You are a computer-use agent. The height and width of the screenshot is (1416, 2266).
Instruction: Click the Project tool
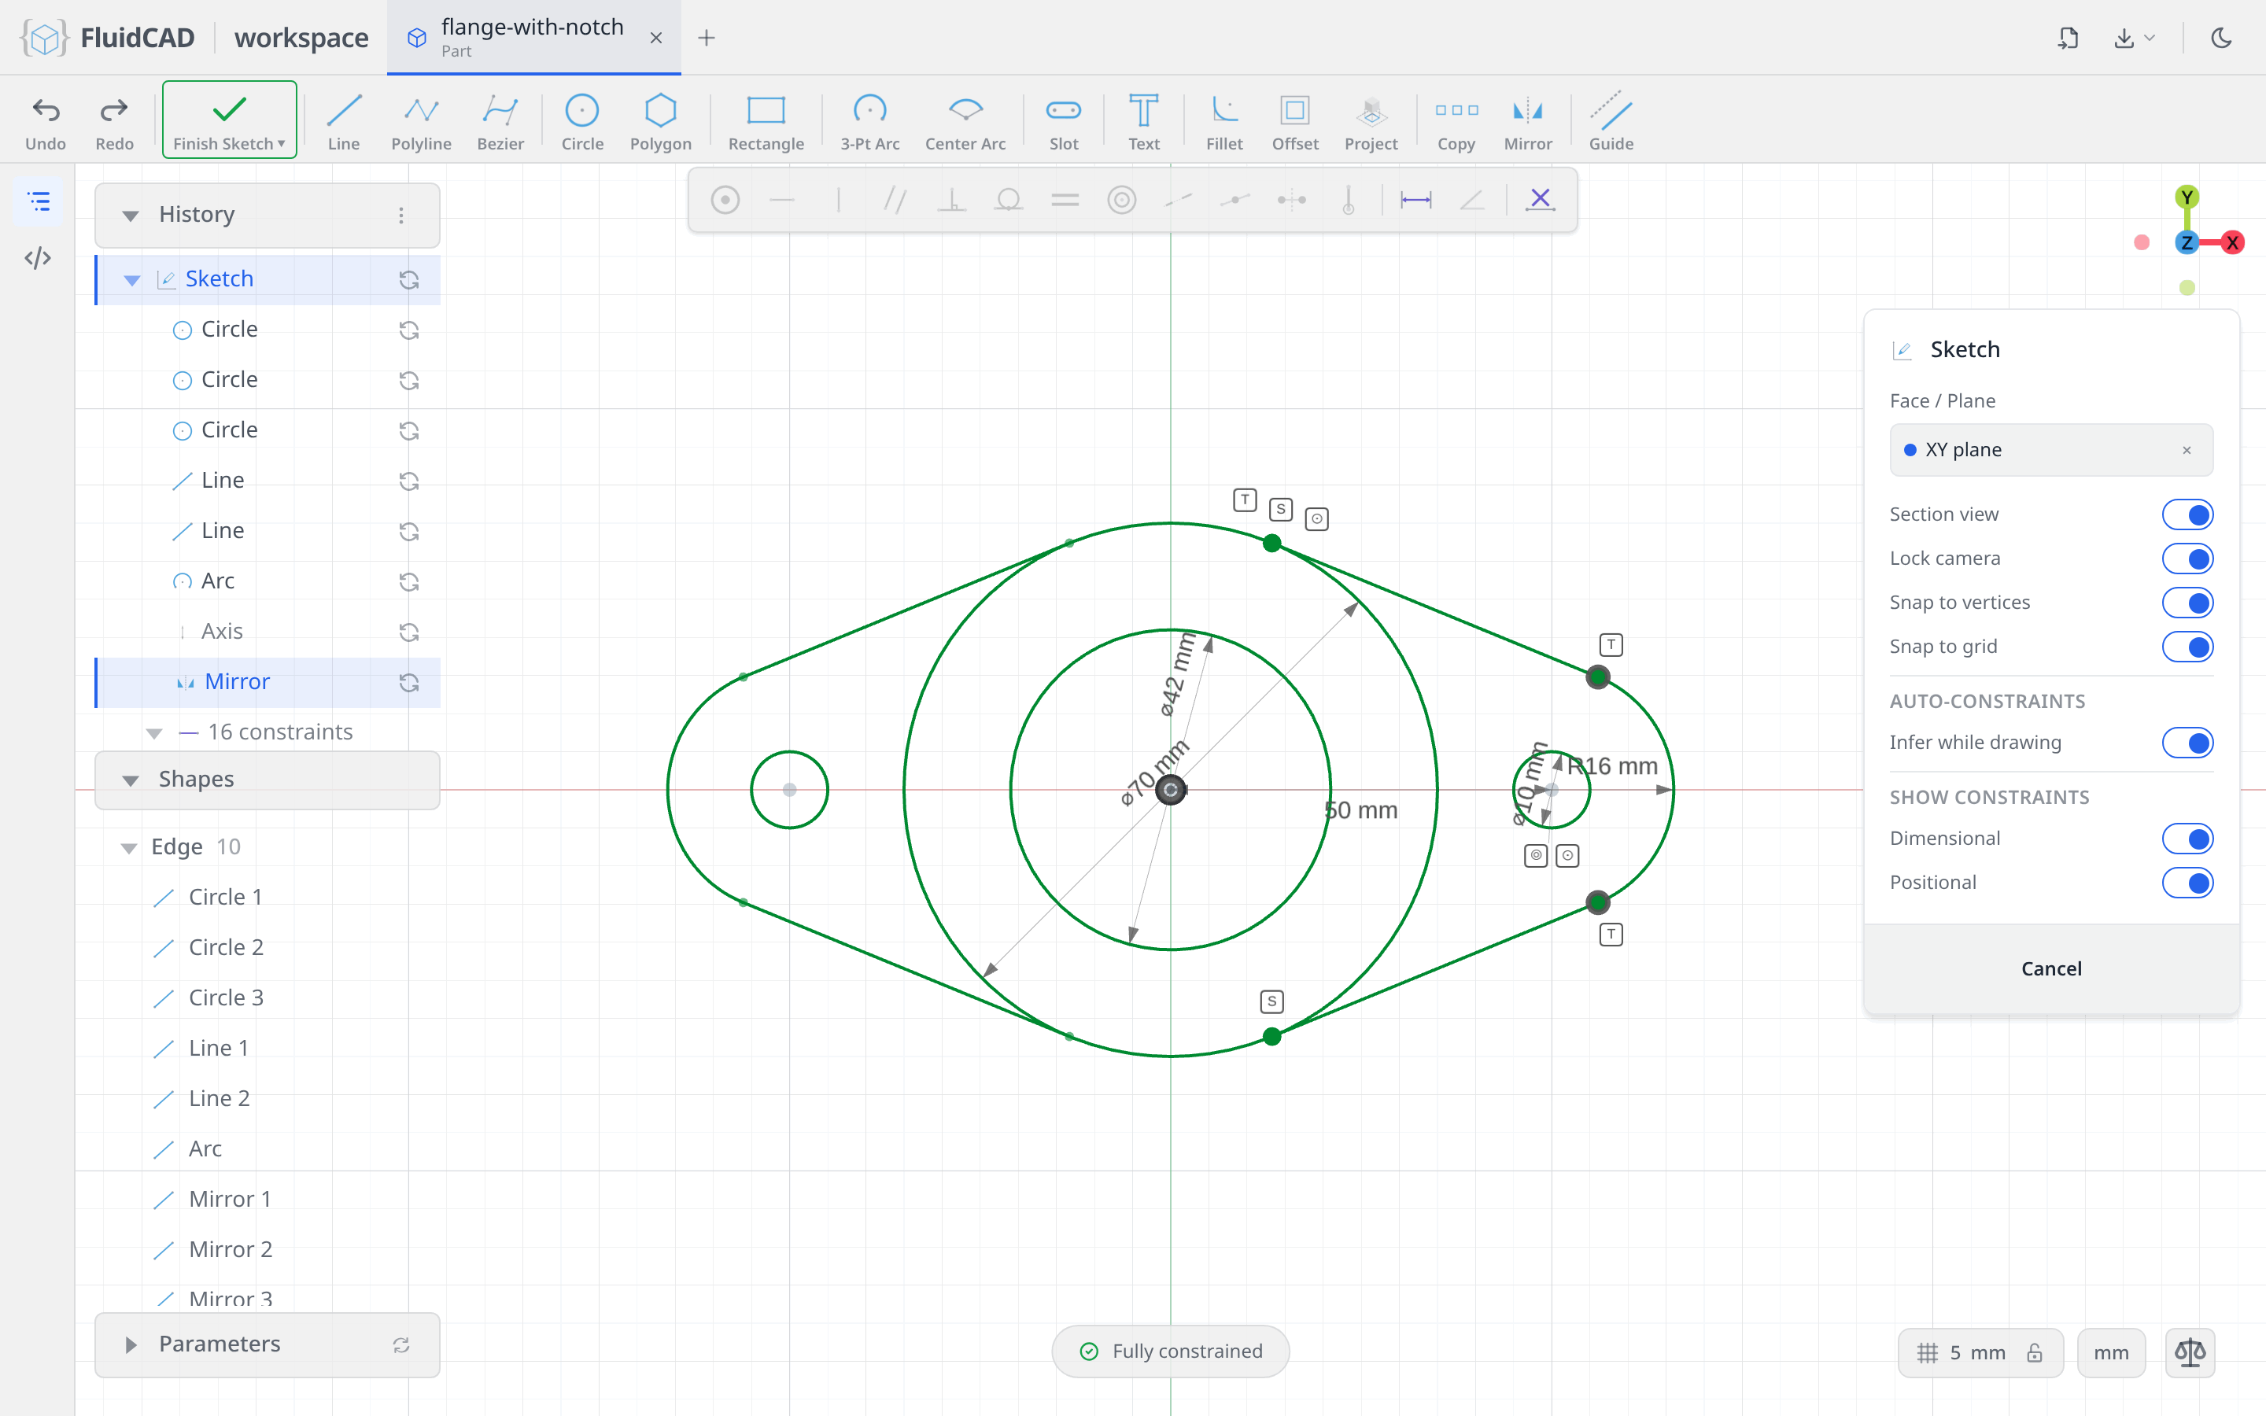1371,121
